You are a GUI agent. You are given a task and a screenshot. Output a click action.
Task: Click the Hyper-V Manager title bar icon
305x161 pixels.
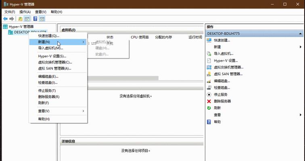6,4
